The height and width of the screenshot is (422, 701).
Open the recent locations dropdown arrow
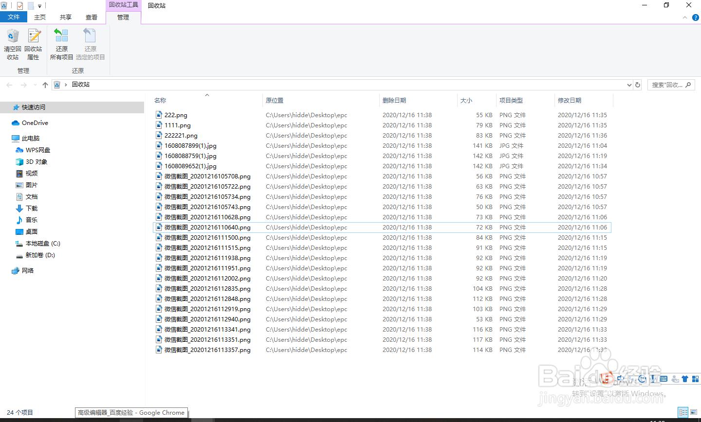click(x=35, y=85)
